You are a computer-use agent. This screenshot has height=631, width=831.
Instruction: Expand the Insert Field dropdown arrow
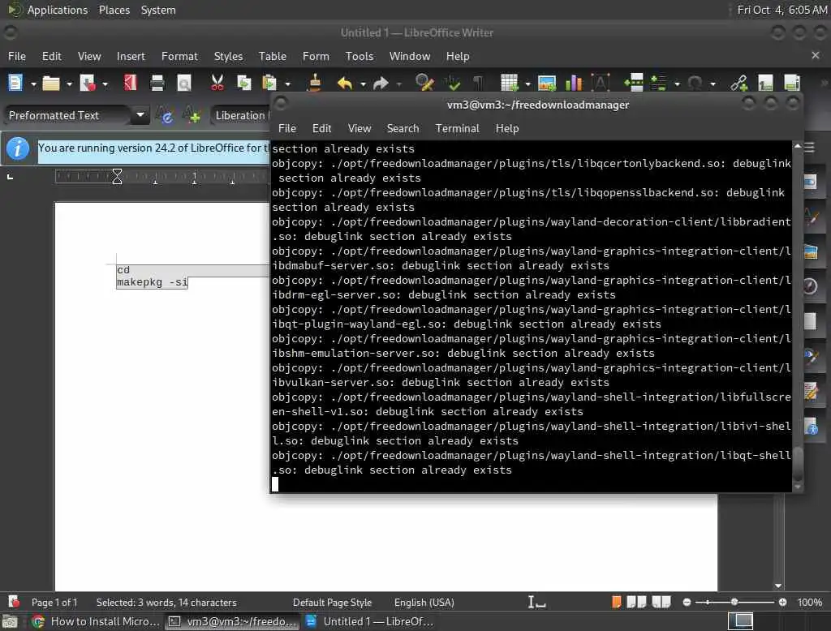[677, 84]
